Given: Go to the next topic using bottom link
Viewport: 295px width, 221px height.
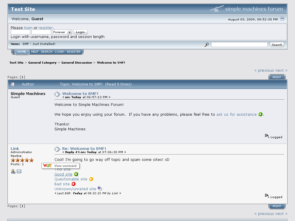Looking at the screenshot, I should tap(281, 214).
